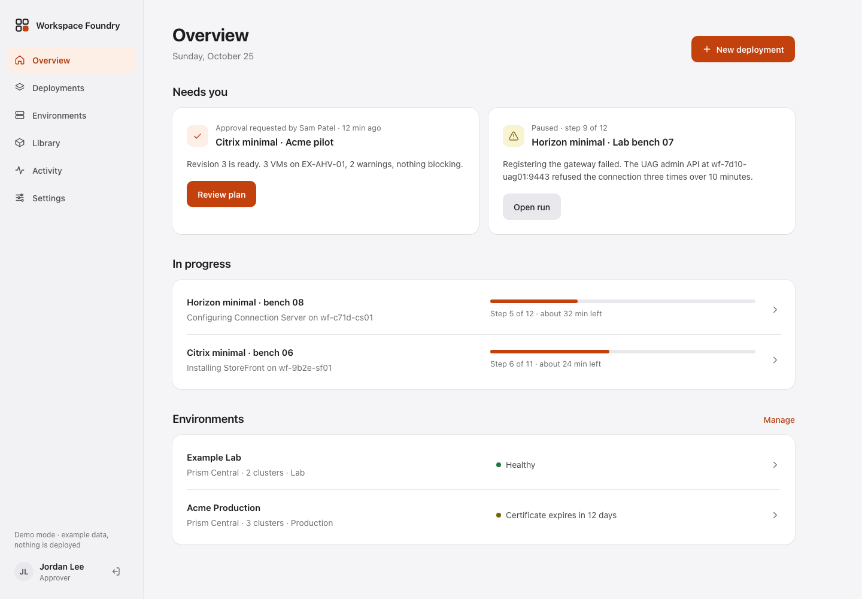This screenshot has height=599, width=862.
Task: Click 'Configuring Connection Server on wf-c71d-cs01'
Action: point(280,317)
